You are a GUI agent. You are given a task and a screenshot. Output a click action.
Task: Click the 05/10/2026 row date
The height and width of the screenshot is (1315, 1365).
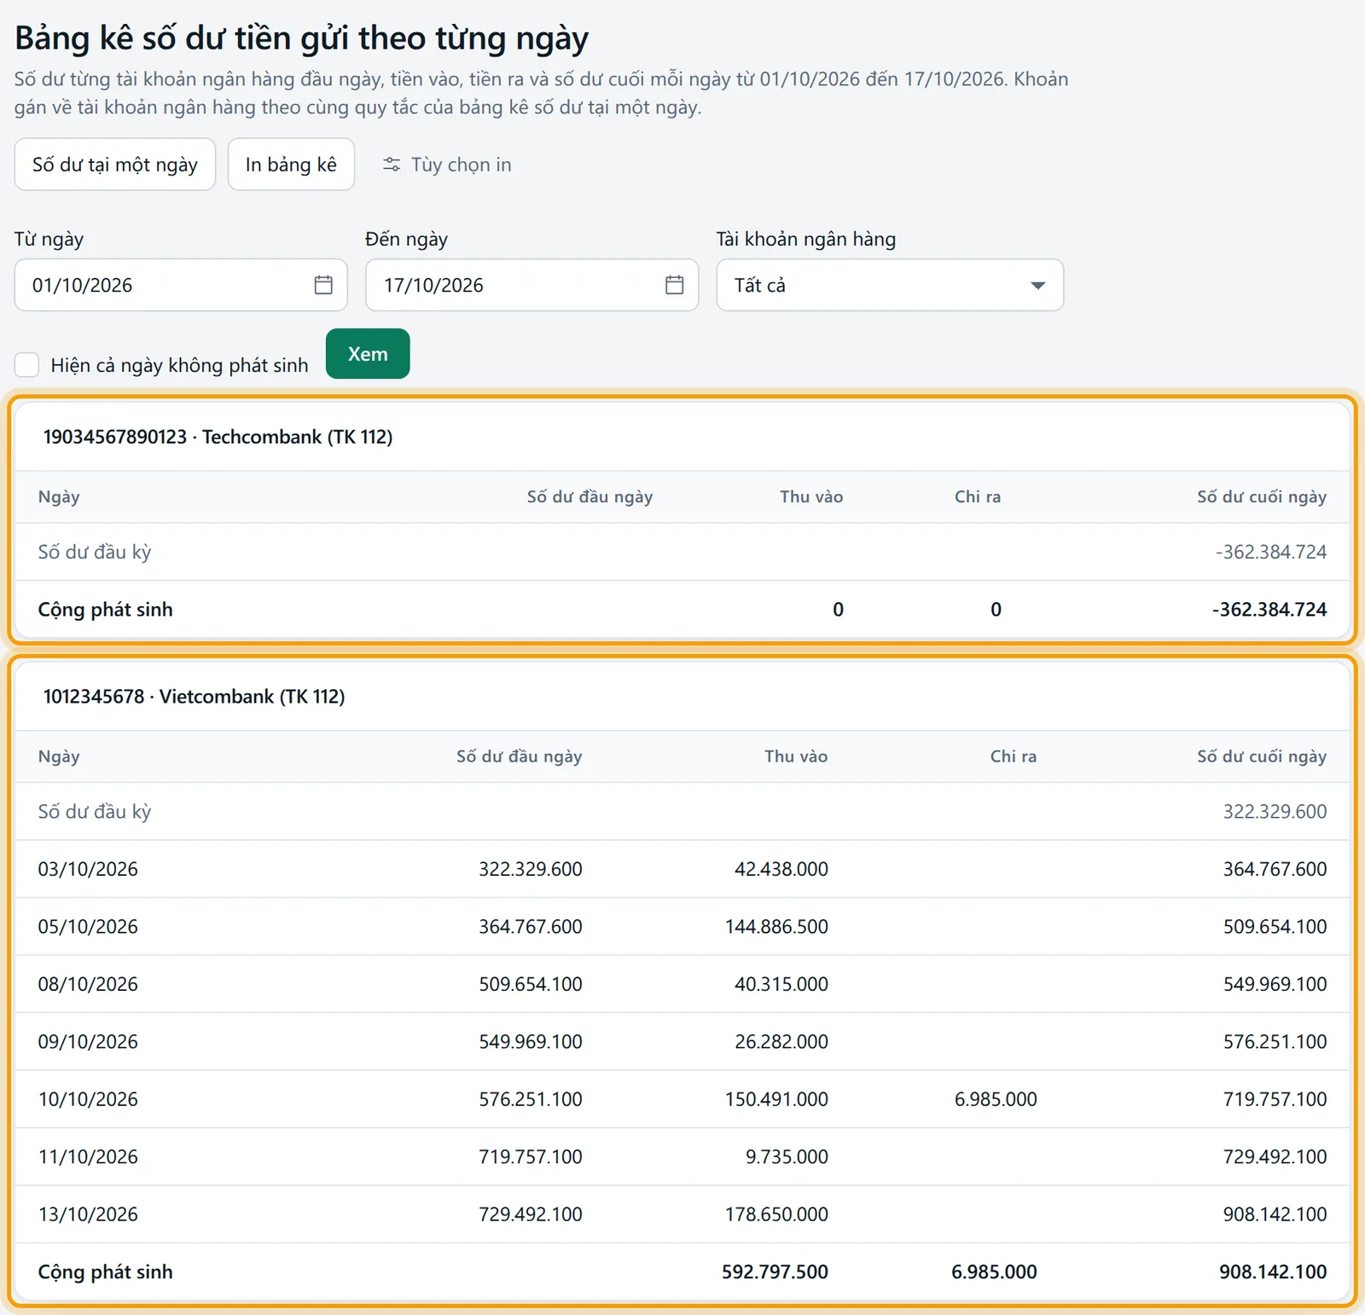[88, 927]
